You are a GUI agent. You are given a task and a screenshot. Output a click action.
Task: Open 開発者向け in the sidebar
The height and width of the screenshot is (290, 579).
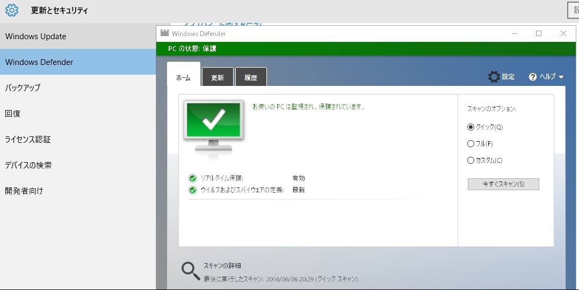pos(77,191)
